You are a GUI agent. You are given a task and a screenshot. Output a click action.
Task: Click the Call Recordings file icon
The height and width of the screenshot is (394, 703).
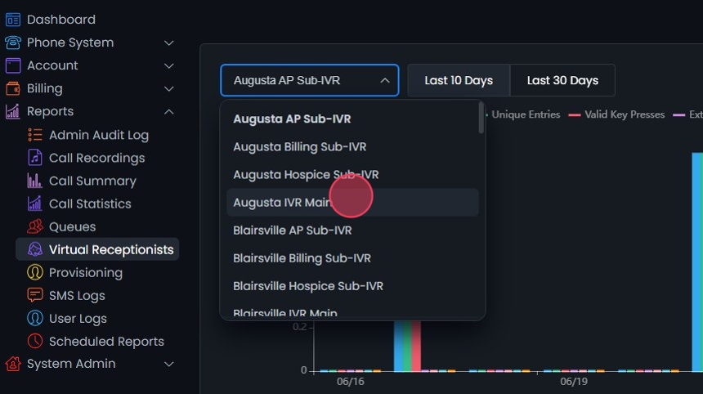(35, 158)
